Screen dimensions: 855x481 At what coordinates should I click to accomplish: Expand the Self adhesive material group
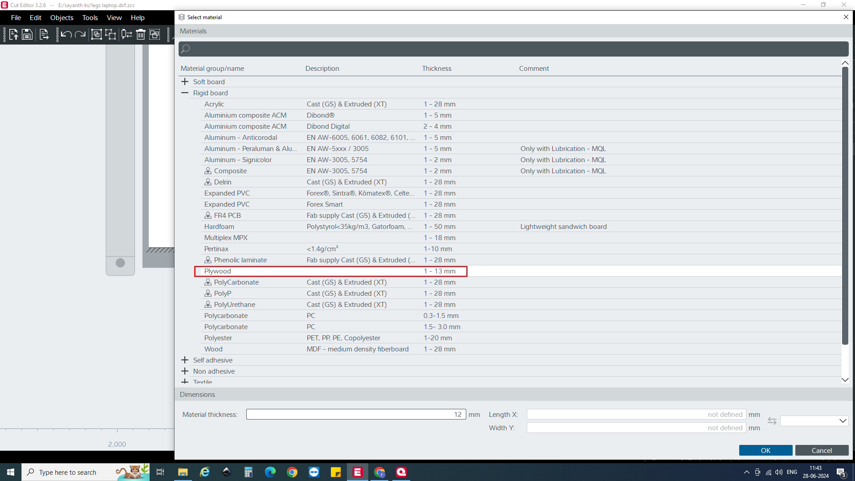186,359
